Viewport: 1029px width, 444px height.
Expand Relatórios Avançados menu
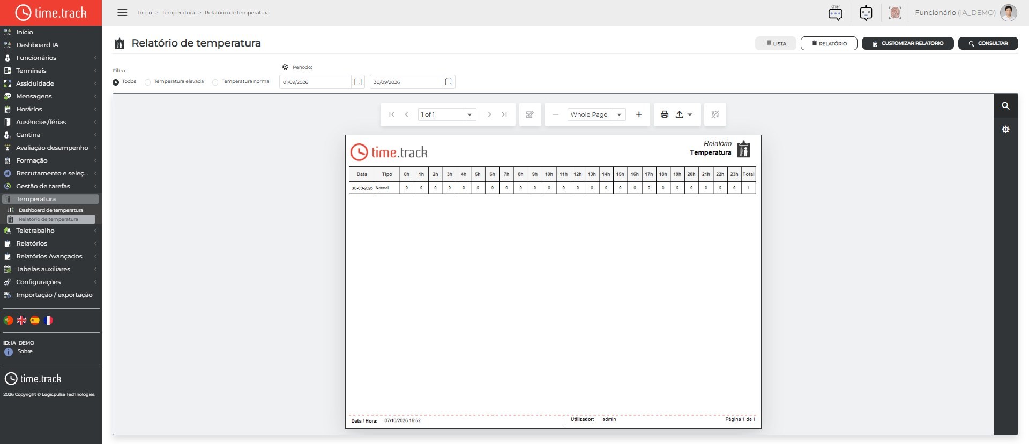pyautogui.click(x=51, y=256)
